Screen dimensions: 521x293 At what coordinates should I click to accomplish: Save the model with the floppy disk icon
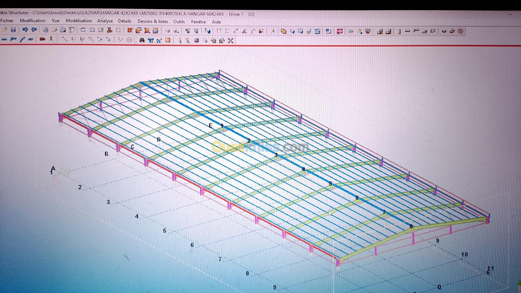[x=13, y=30]
